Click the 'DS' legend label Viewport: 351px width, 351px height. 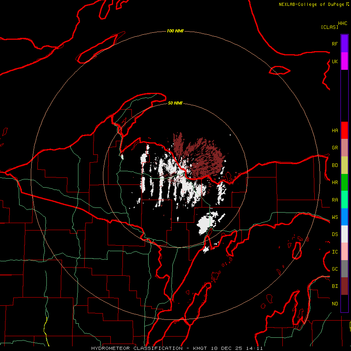tap(335, 234)
